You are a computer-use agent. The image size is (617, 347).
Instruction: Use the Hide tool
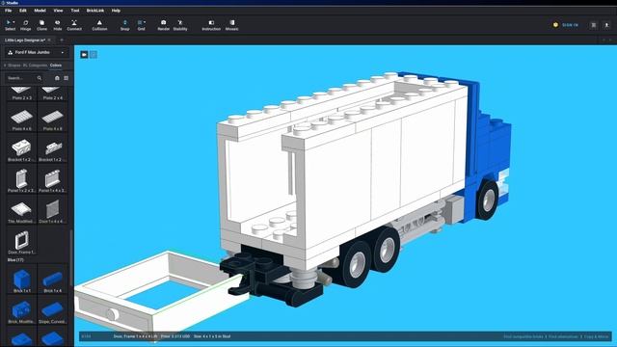coord(58,25)
